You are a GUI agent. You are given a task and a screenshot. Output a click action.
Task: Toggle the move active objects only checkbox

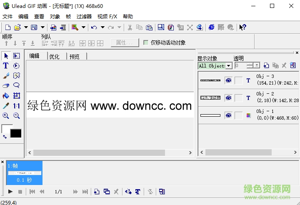pyautogui.click(x=146, y=42)
